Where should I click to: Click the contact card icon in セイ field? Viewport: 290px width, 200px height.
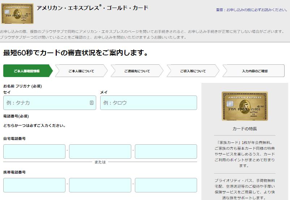(x=91, y=103)
